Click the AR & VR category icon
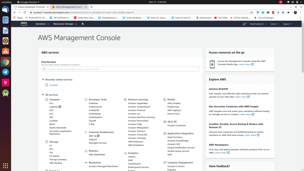Screen dimensions: 304x171 [165, 122]
